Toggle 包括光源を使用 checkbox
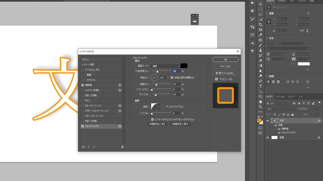 pos(172,77)
